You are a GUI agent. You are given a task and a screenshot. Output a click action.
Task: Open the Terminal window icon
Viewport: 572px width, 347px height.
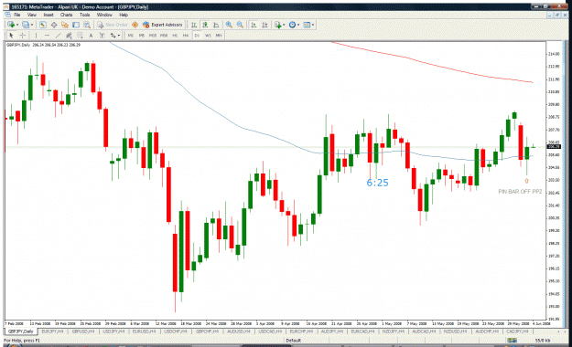[x=76, y=25]
